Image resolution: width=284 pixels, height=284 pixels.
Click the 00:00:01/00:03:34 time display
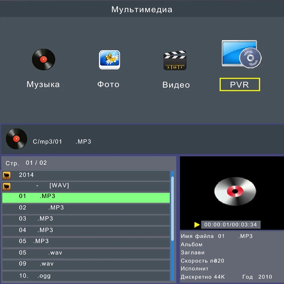(x=231, y=225)
